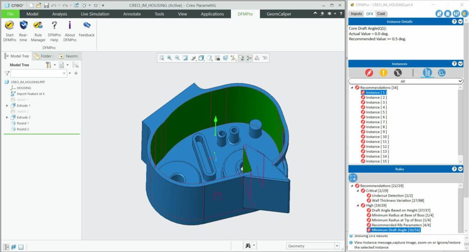The image size is (469, 252).
Task: Open the Model Tree settings tools icon
Action: coord(48,65)
